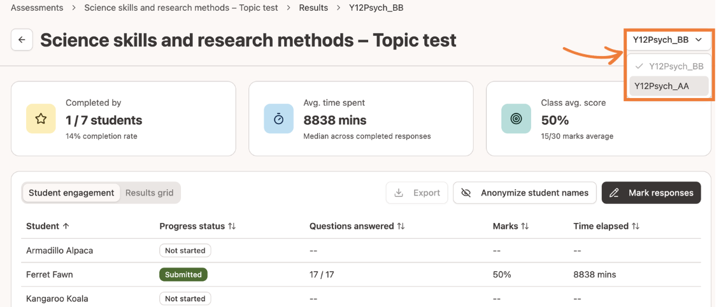Screen dimensions: 721x307
Task: Click the back arrow button
Action: 22,40
